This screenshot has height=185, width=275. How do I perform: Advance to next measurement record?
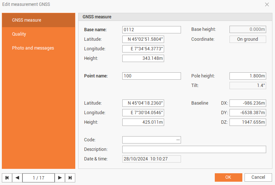pos(60,178)
